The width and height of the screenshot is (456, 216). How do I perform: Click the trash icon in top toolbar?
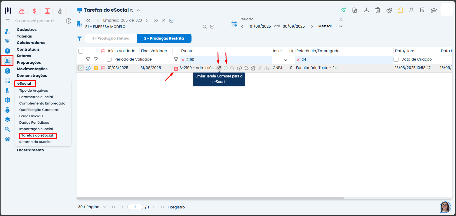(x=378, y=10)
